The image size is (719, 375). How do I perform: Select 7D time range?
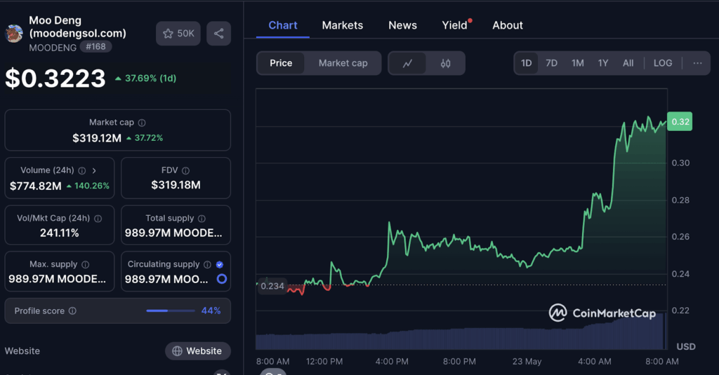click(552, 63)
